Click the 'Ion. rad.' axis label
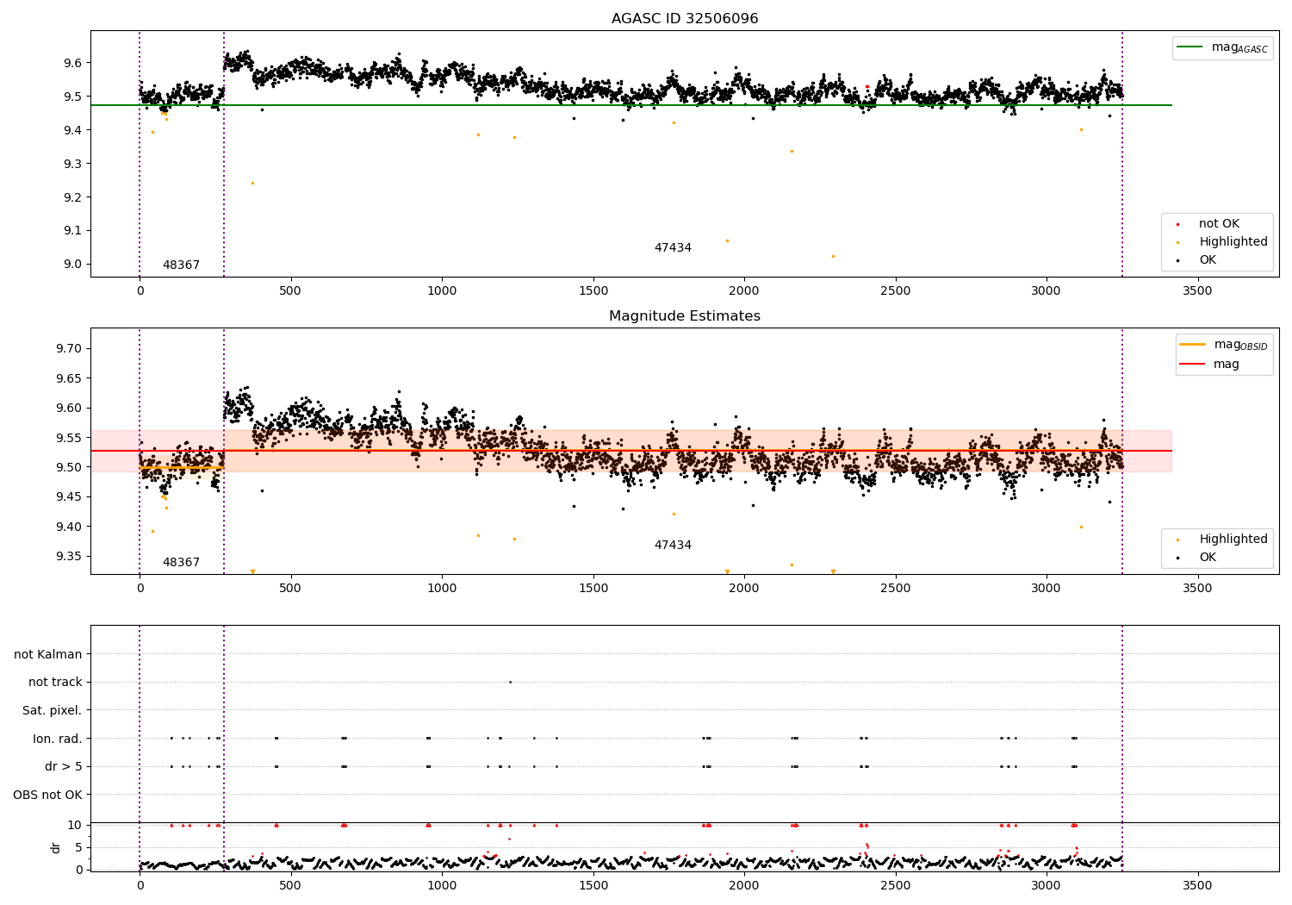 tap(58, 739)
